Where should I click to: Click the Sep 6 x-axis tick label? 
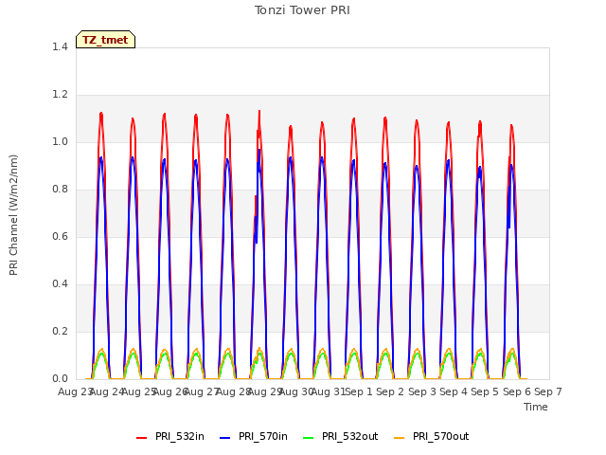coord(517,391)
